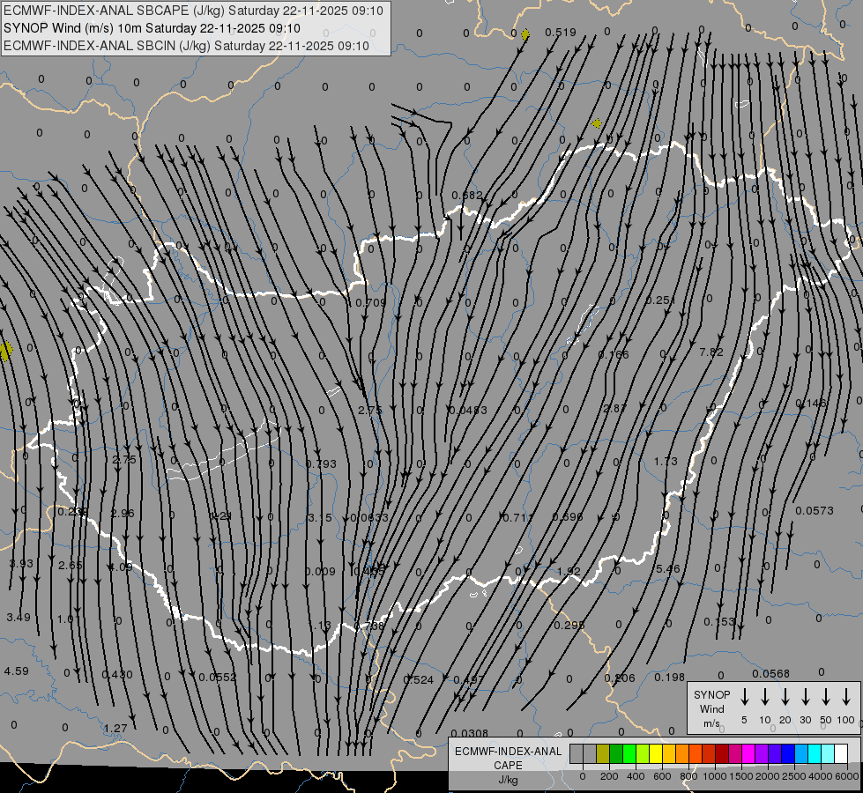Viewport: 863px width, 793px height.
Task: Click the 4.09 value on the map
Action: 120,567
